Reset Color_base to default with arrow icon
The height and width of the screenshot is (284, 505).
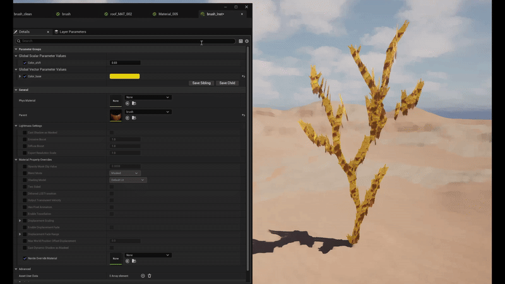pos(244,76)
